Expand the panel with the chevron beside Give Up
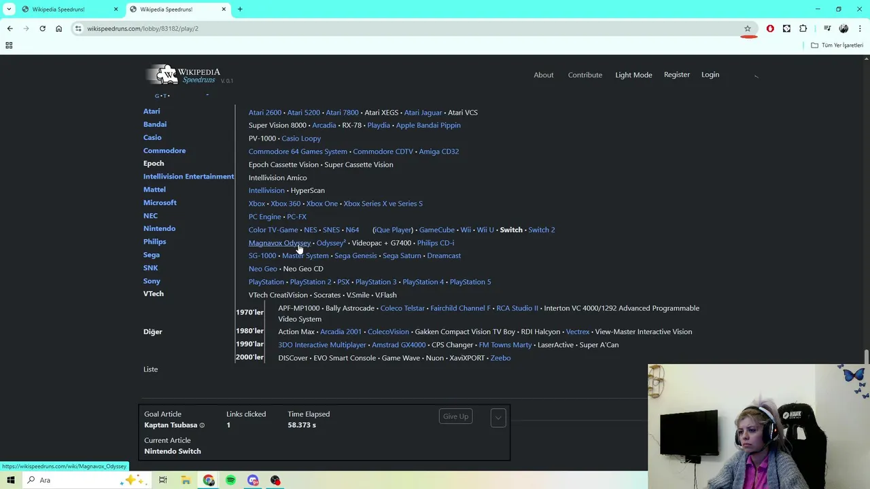 point(498,417)
